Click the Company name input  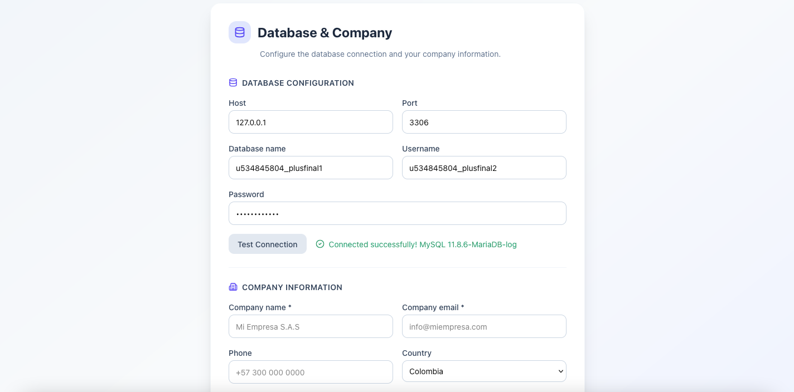tap(311, 326)
